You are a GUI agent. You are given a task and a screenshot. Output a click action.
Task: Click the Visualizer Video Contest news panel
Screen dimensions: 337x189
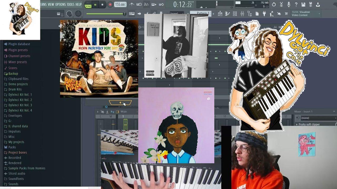click(306, 14)
